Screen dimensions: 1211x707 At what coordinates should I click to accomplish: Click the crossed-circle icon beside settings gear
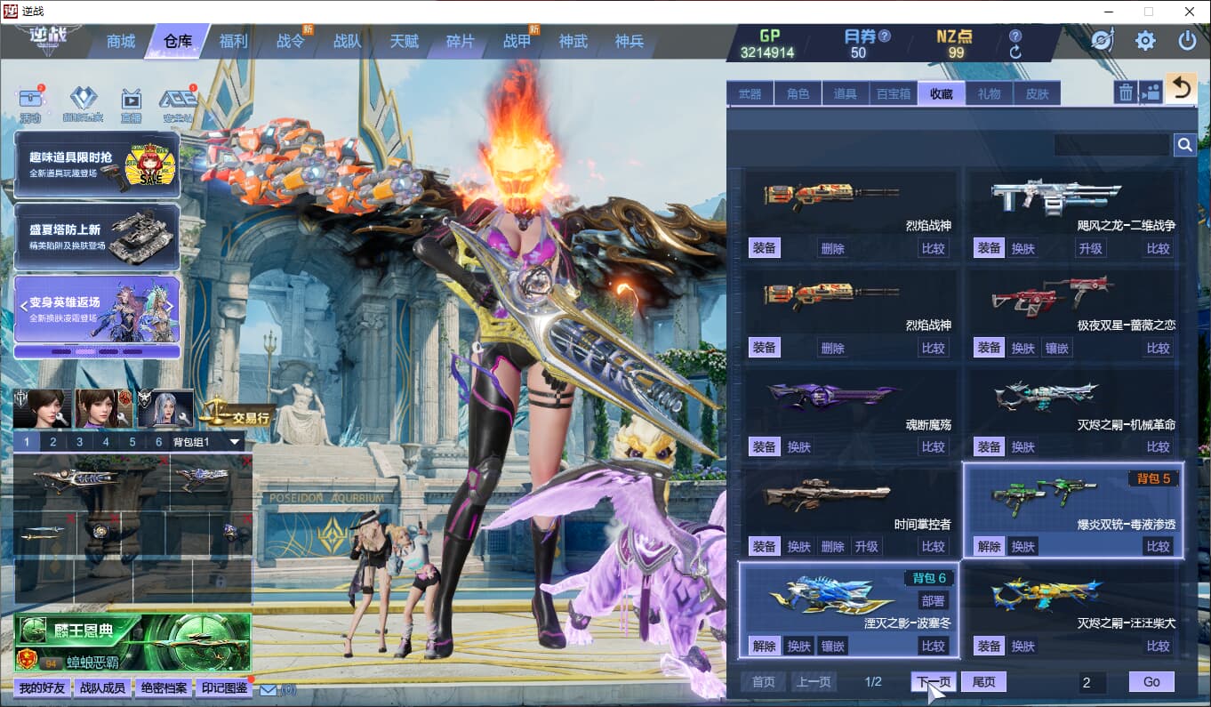[x=1103, y=41]
